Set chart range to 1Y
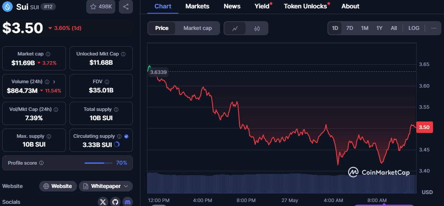The height and width of the screenshot is (206, 444). [x=379, y=28]
